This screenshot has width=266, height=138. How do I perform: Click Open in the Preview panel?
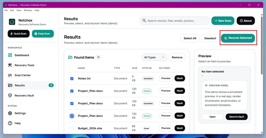[212, 117]
